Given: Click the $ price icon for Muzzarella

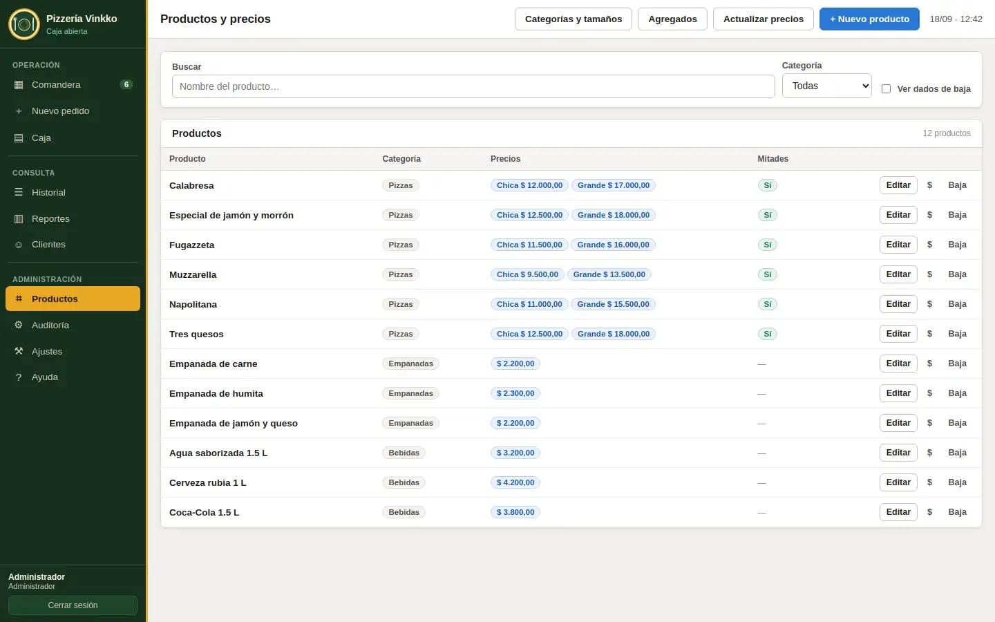Looking at the screenshot, I should [929, 274].
